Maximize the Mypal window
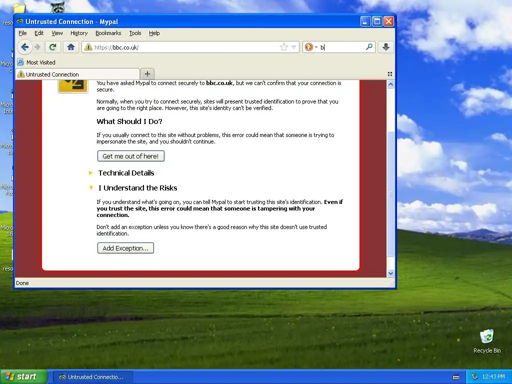The image size is (512, 384). coord(377,21)
